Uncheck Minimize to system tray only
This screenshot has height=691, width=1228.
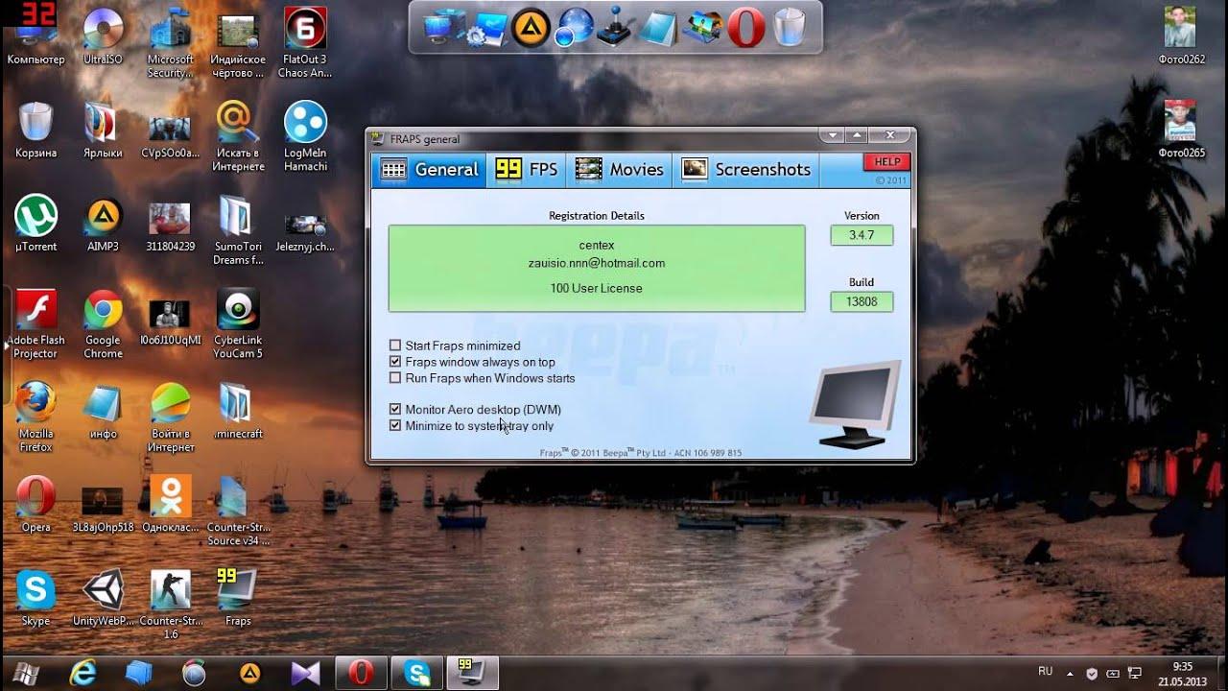[395, 426]
